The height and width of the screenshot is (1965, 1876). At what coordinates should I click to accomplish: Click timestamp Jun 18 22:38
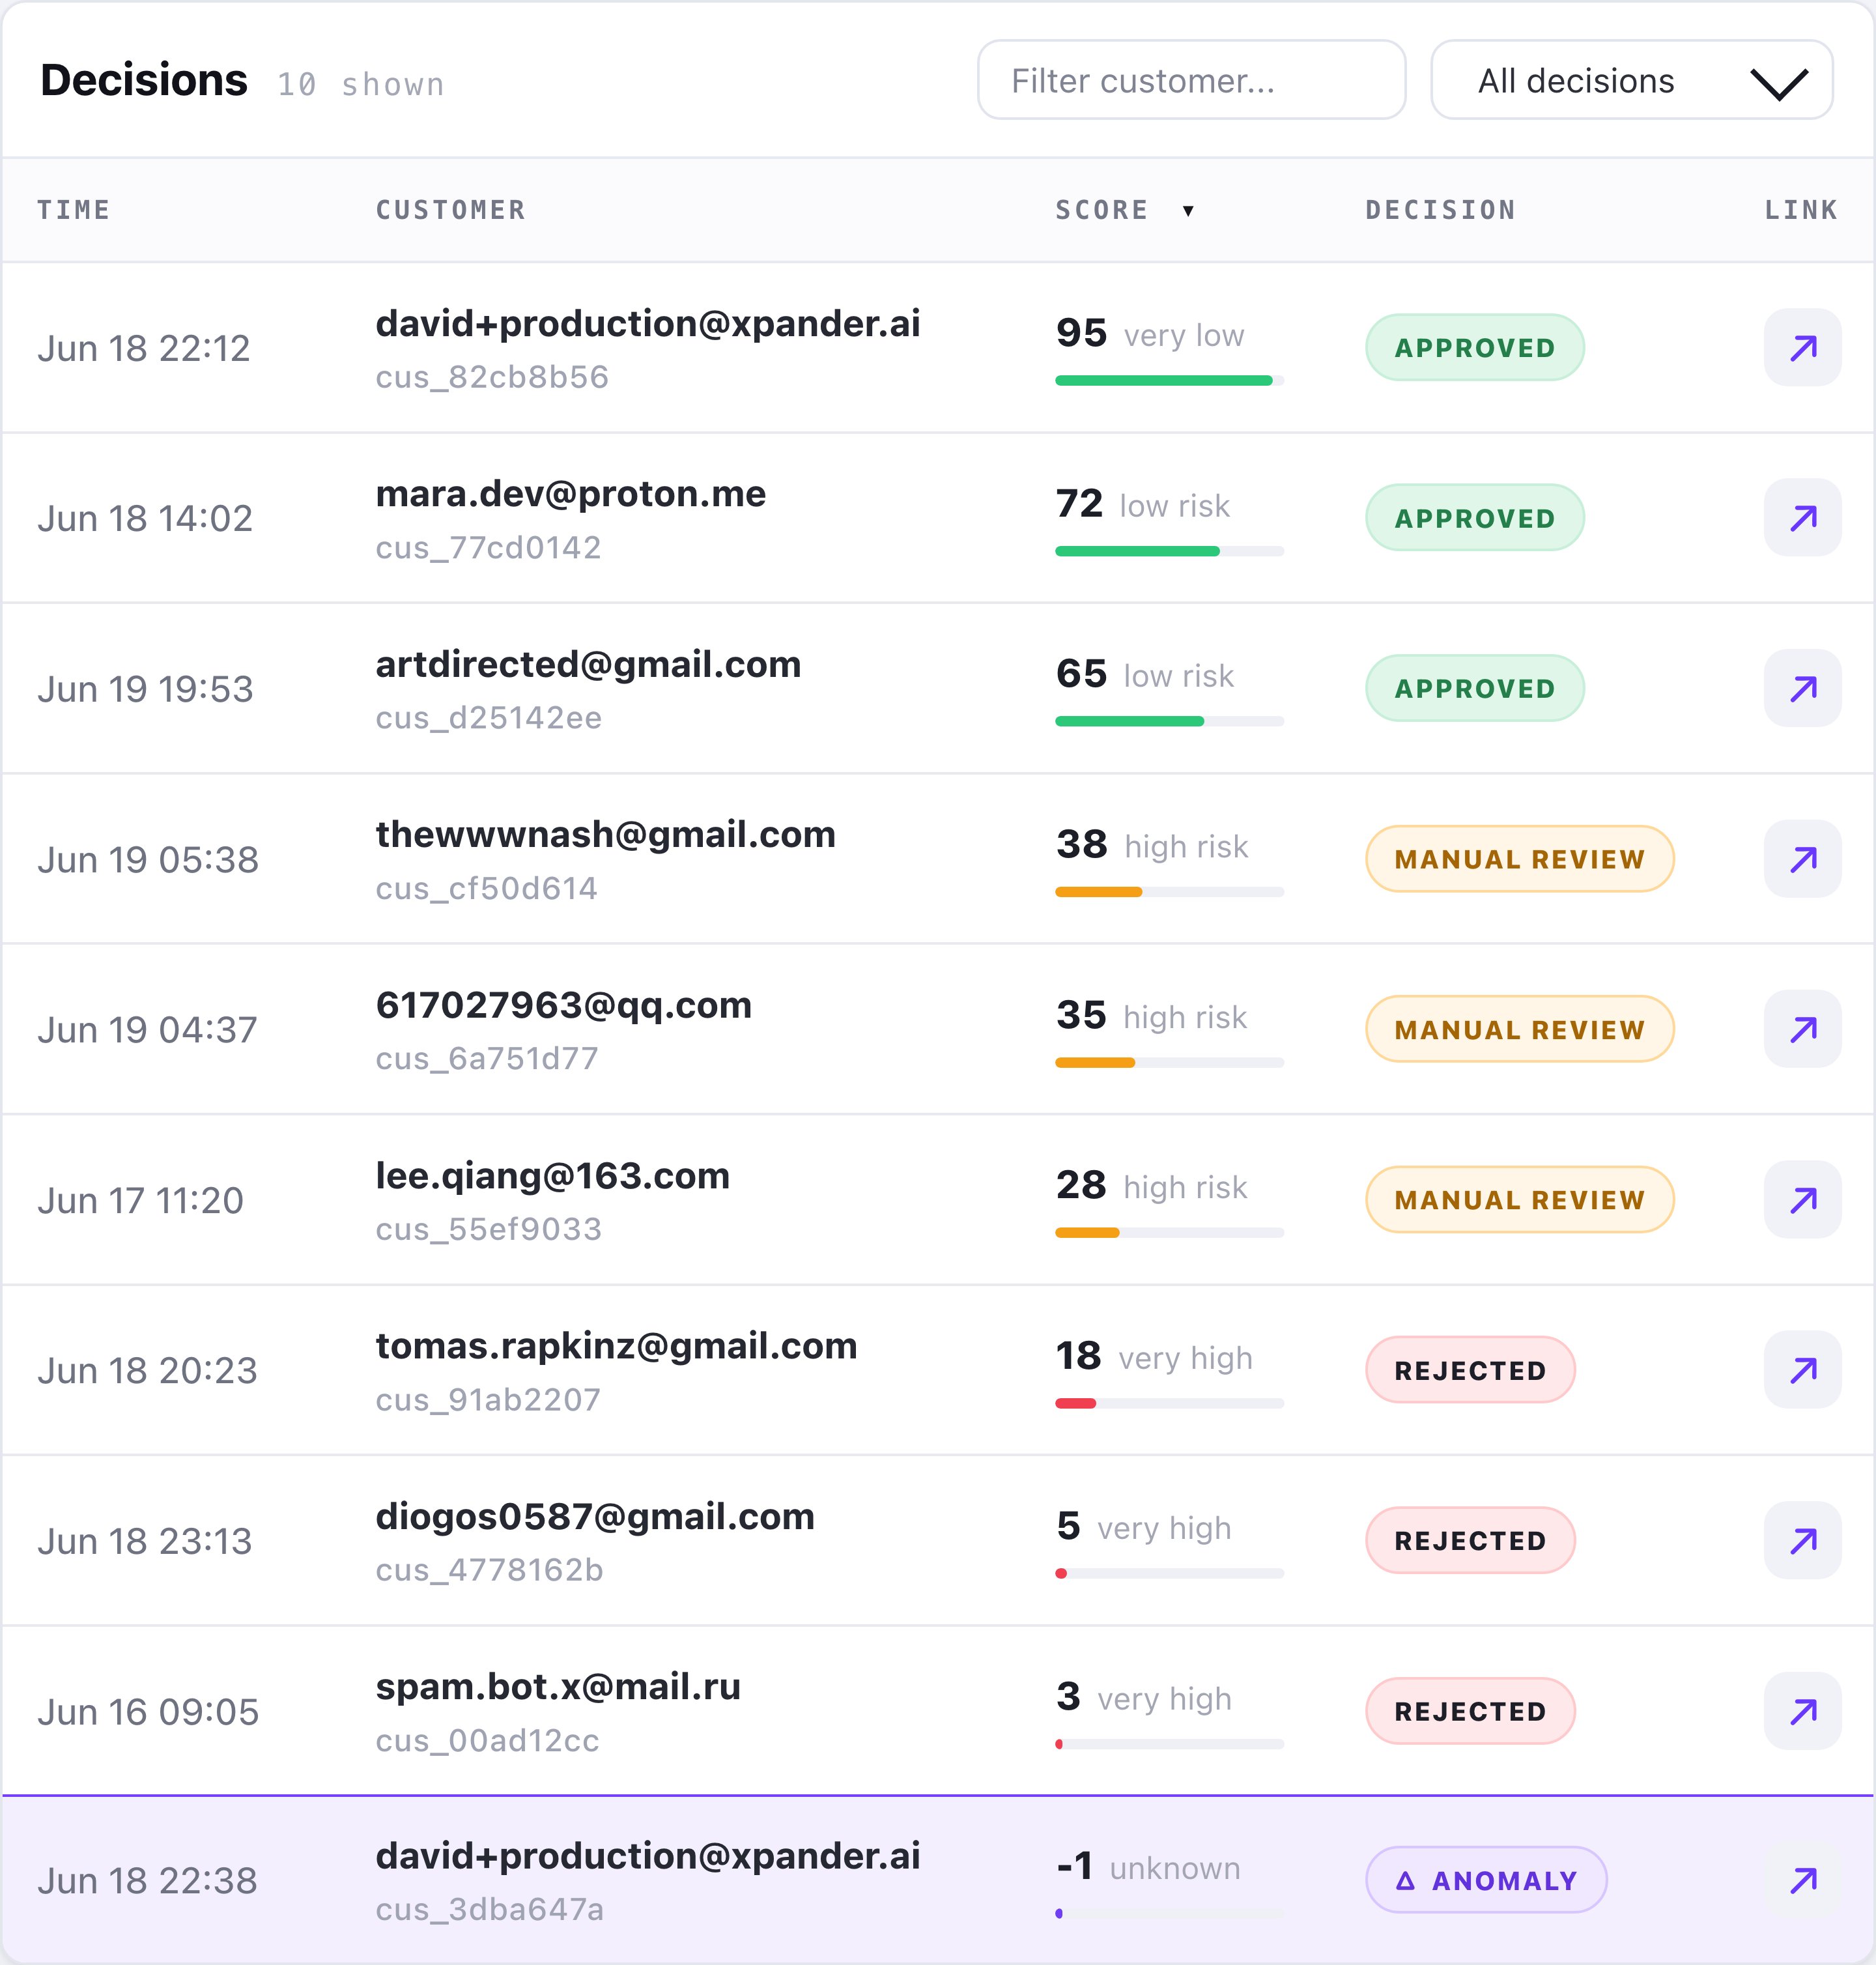point(147,1881)
